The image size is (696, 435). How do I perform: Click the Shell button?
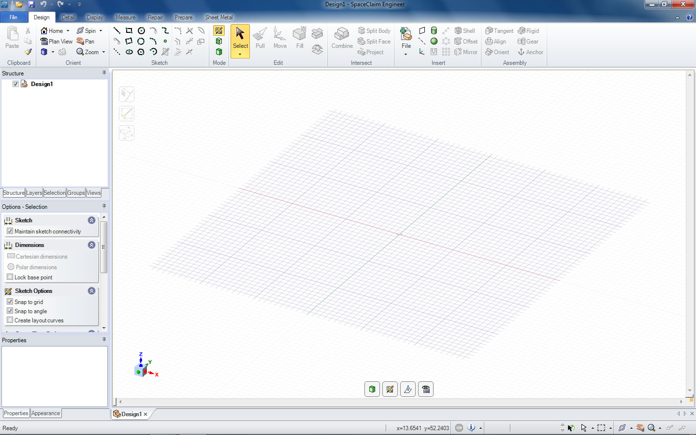[x=465, y=30]
